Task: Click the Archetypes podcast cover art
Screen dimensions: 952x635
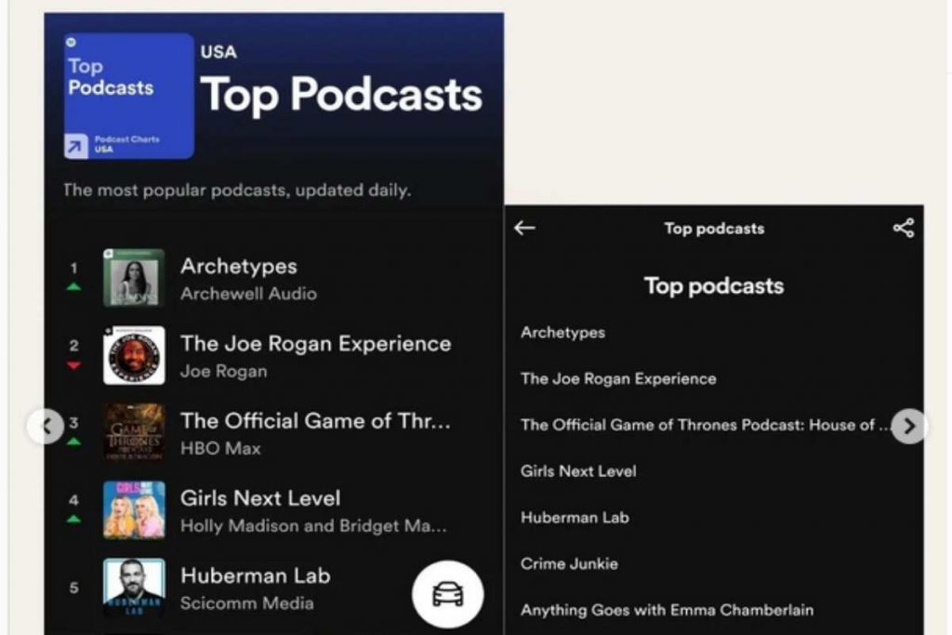Action: [134, 278]
